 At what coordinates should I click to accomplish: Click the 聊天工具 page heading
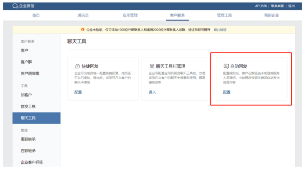(x=77, y=41)
